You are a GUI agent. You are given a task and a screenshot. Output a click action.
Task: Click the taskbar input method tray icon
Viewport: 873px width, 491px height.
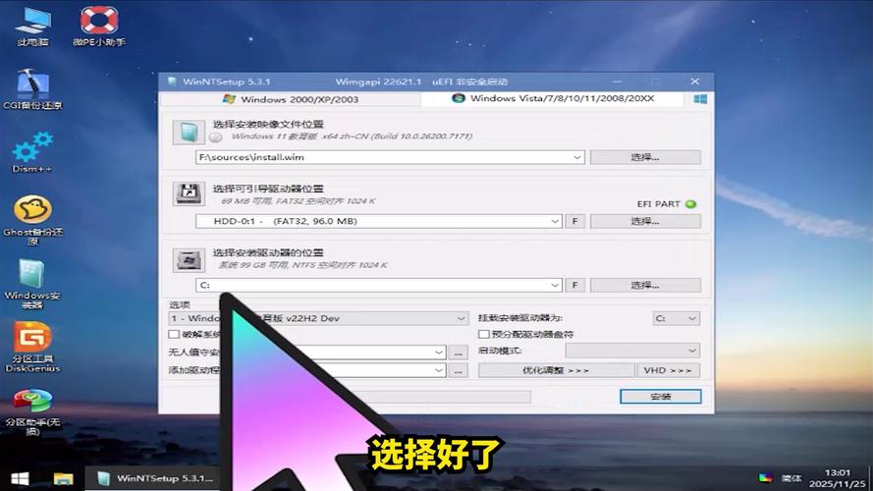click(766, 477)
